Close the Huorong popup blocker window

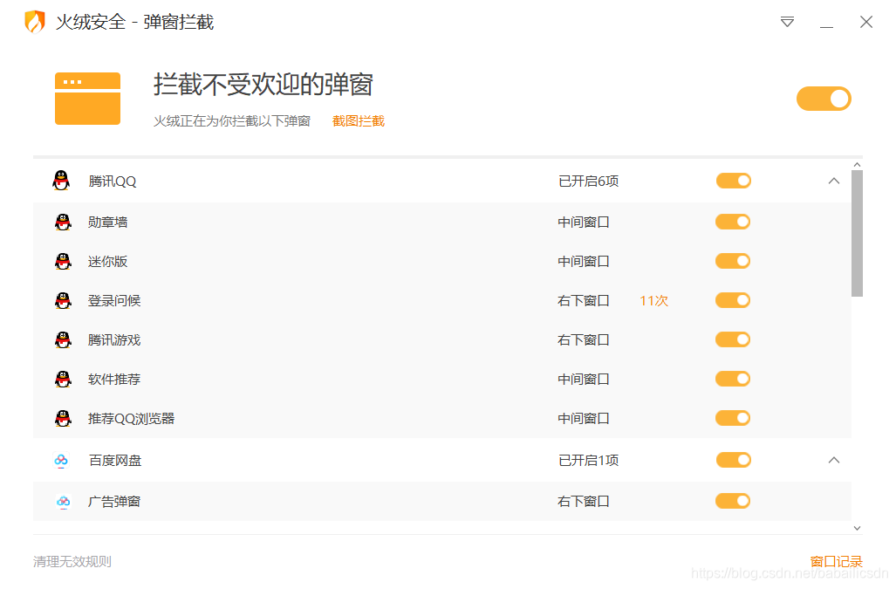pos(866,22)
